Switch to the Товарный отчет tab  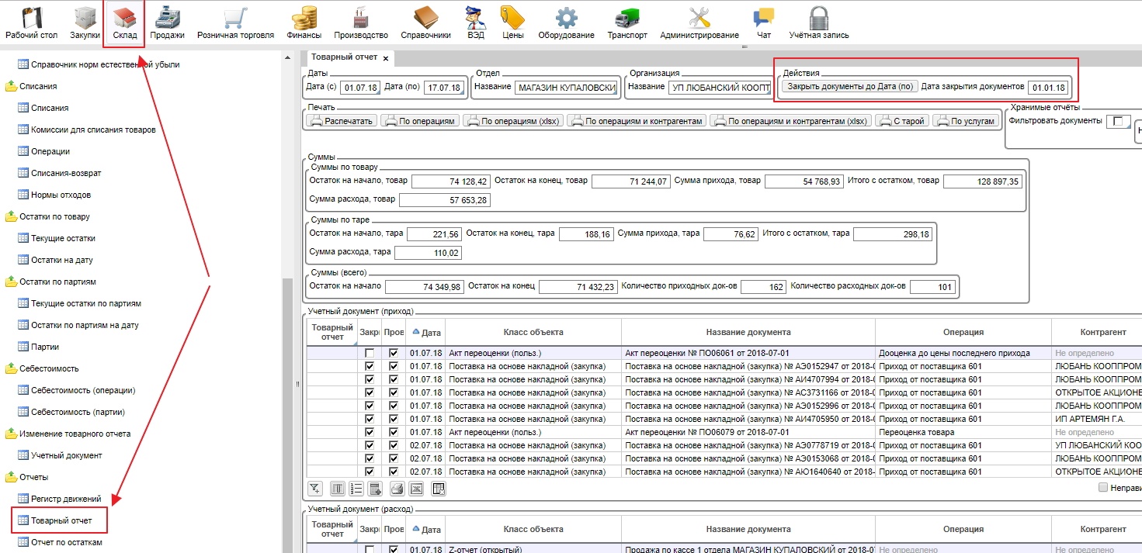coord(344,57)
